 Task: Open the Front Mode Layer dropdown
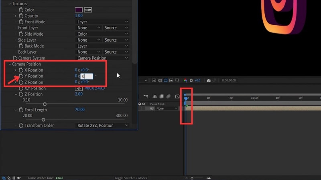point(103,22)
